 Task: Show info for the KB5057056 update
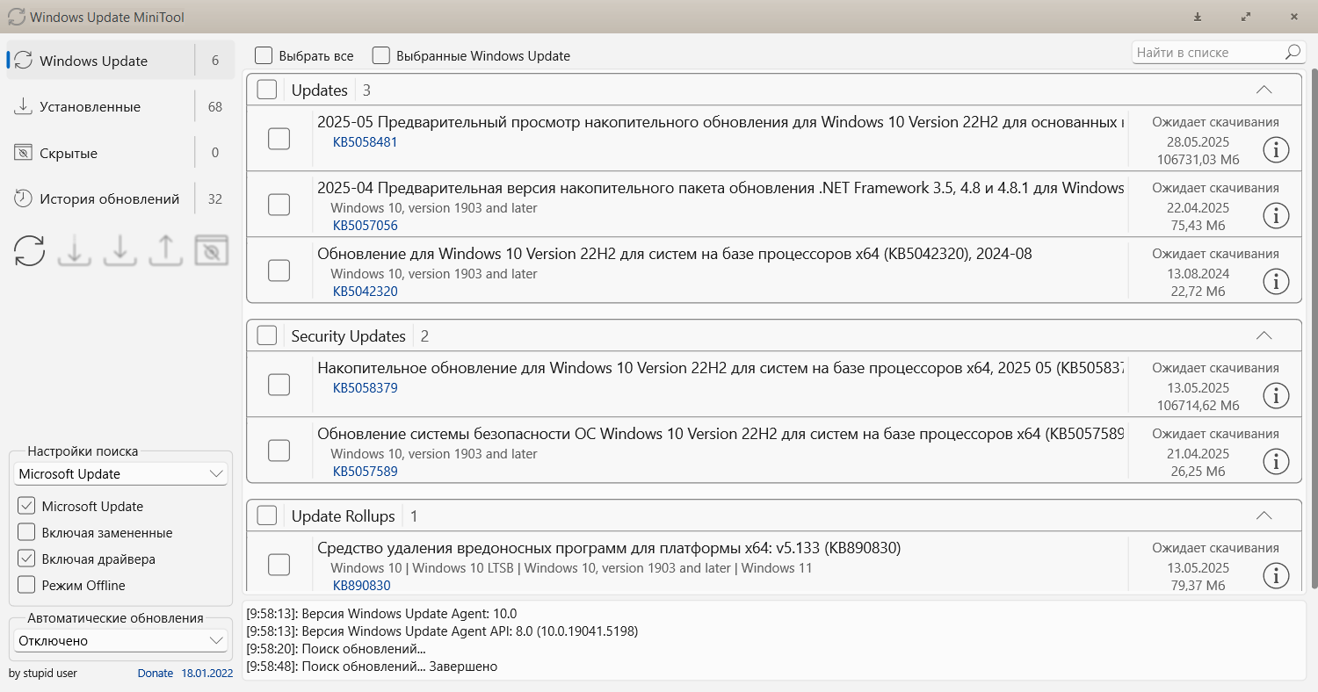click(x=1275, y=215)
